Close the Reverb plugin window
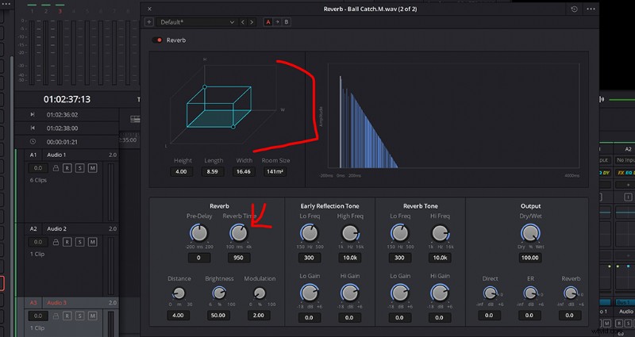This screenshot has height=337, width=635. click(x=149, y=9)
